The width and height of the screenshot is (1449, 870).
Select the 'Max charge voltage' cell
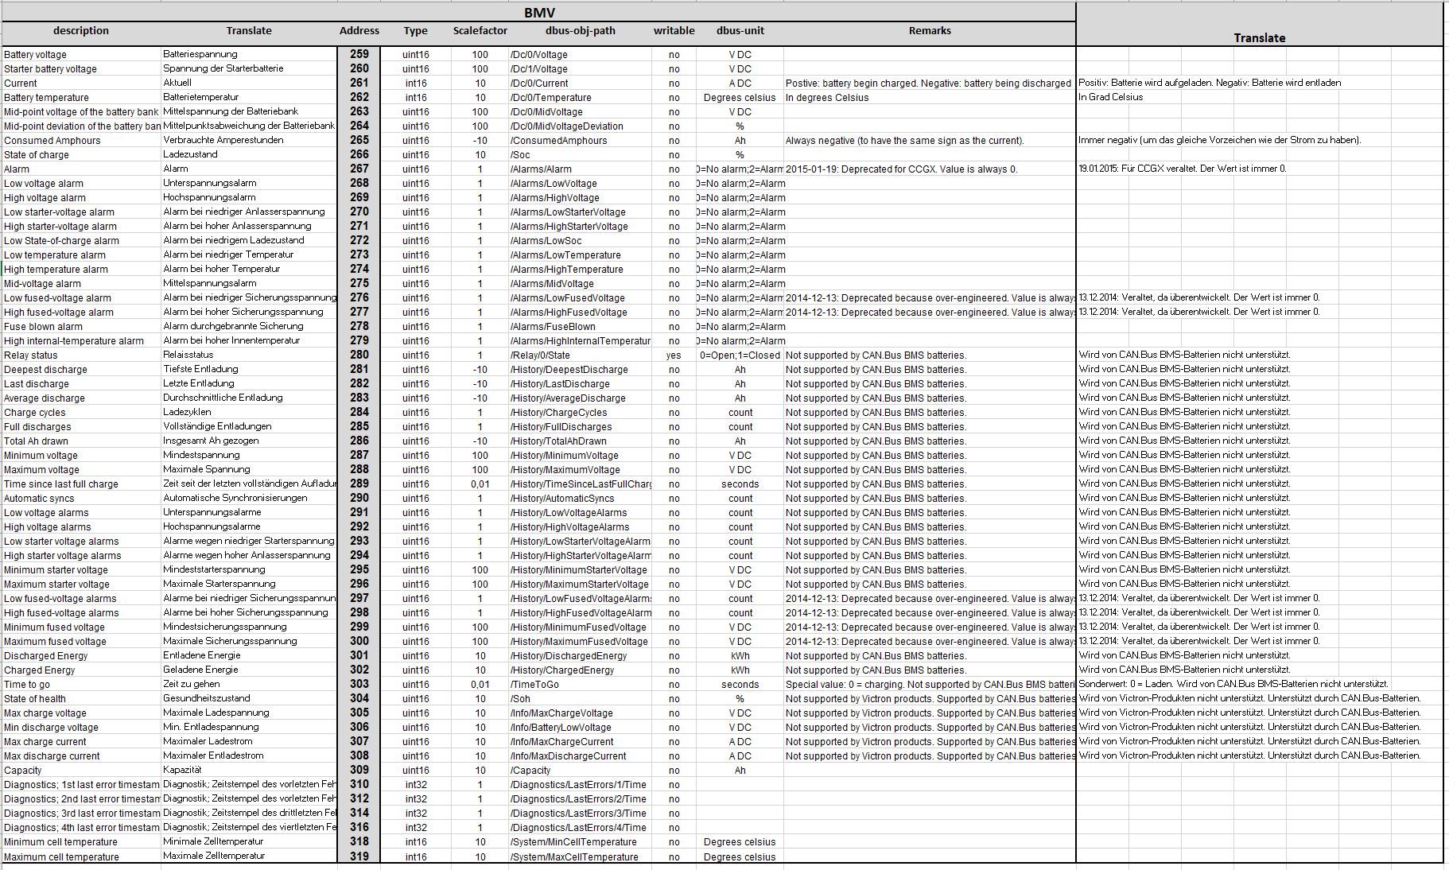[x=81, y=713]
